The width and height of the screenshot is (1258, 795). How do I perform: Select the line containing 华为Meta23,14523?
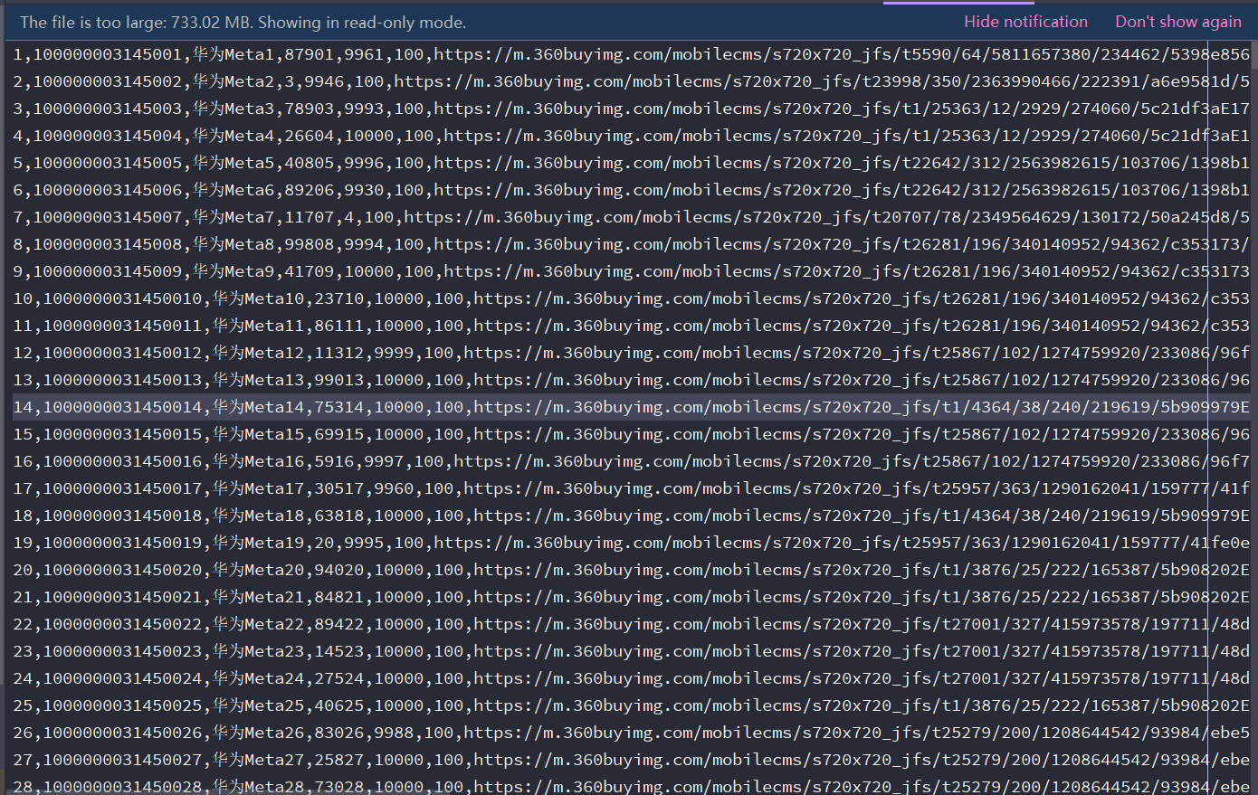coord(631,651)
